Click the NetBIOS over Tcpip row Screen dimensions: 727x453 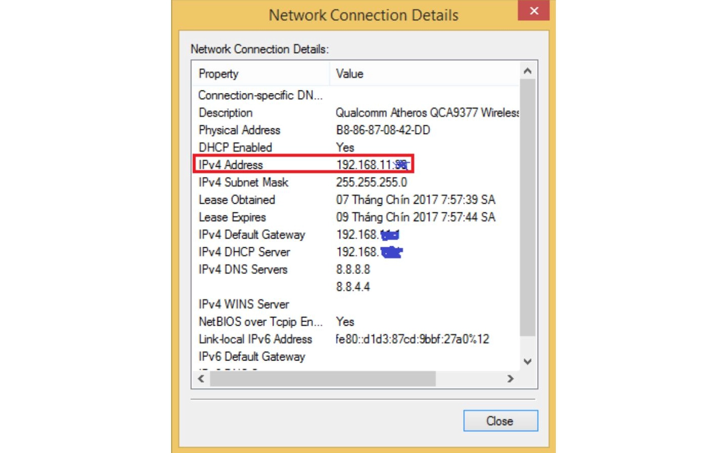coord(252,322)
